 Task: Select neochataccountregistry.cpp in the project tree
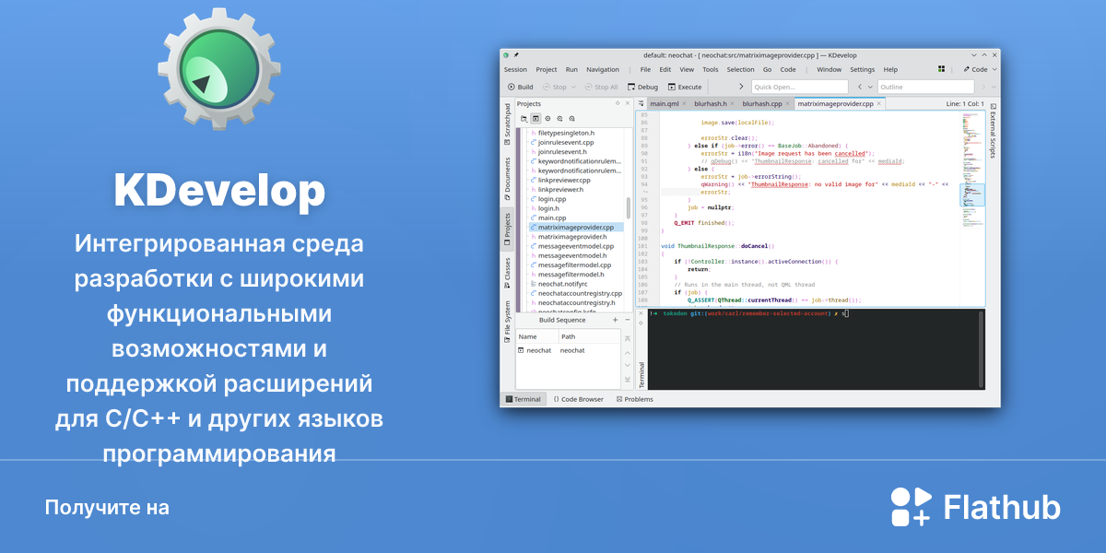pos(576,293)
